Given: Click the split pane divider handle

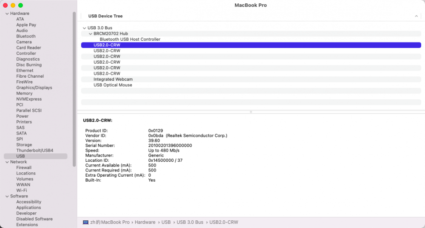Looking at the screenshot, I should (x=251, y=112).
